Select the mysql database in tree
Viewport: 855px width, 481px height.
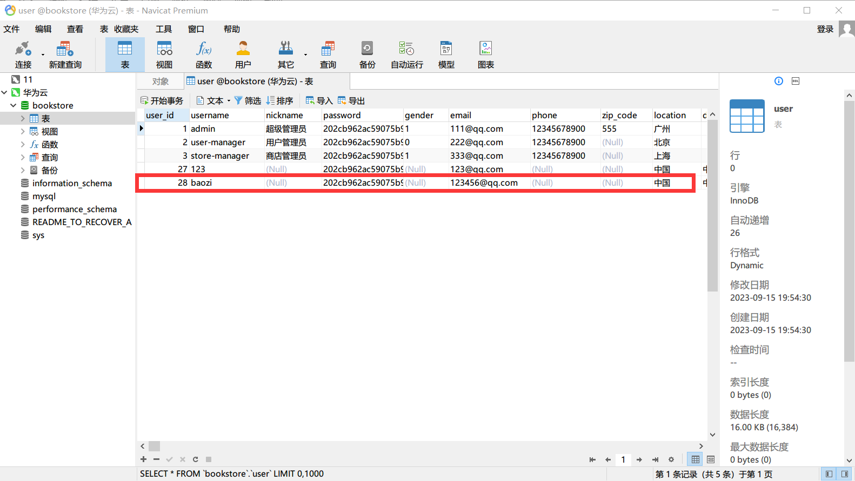[x=44, y=196]
